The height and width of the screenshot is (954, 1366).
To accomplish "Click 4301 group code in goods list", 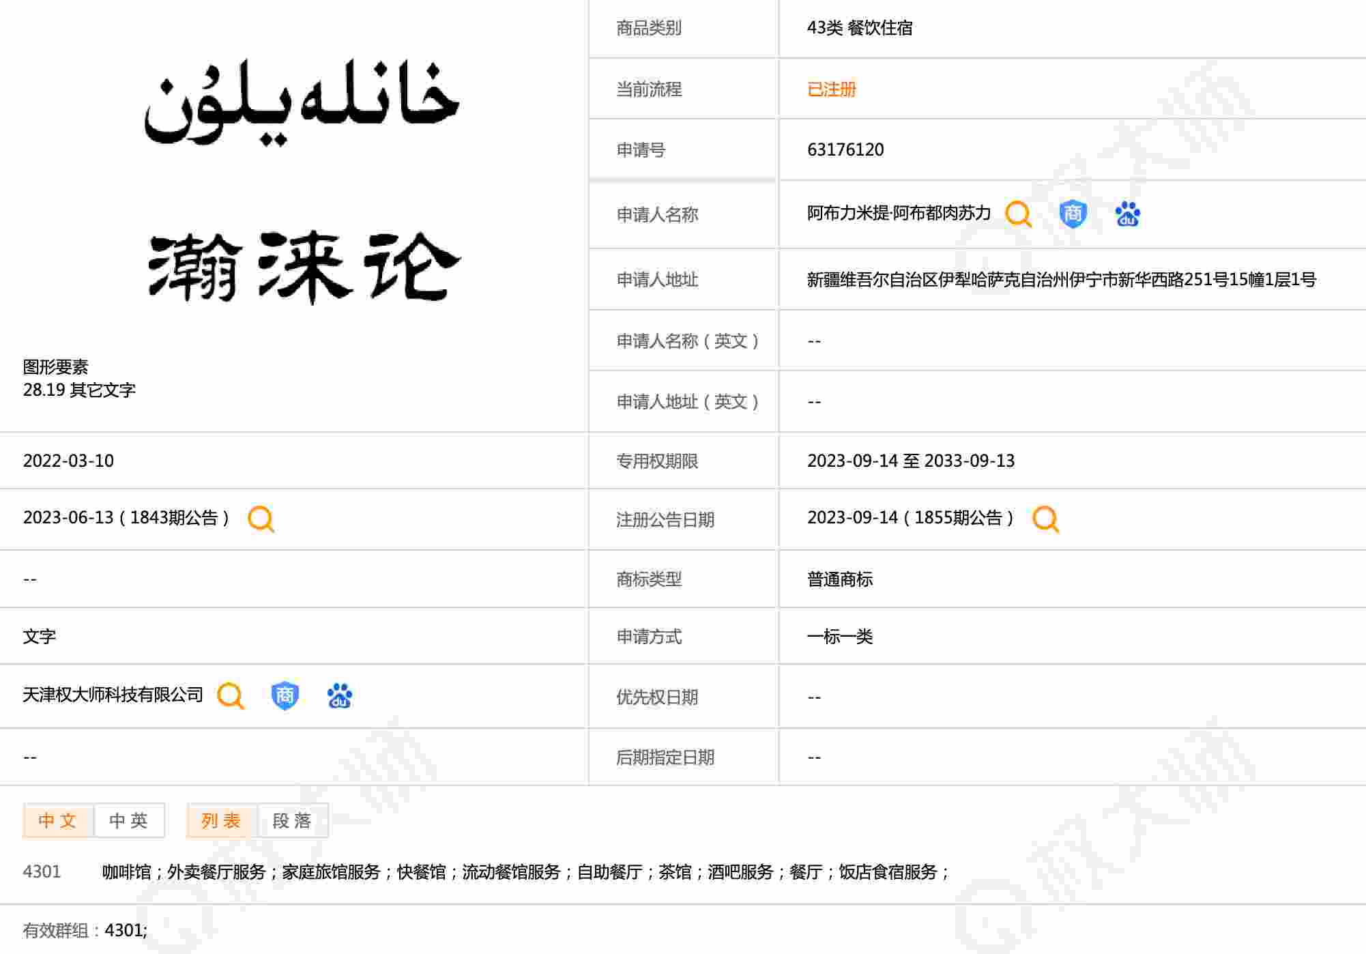I will tap(42, 872).
